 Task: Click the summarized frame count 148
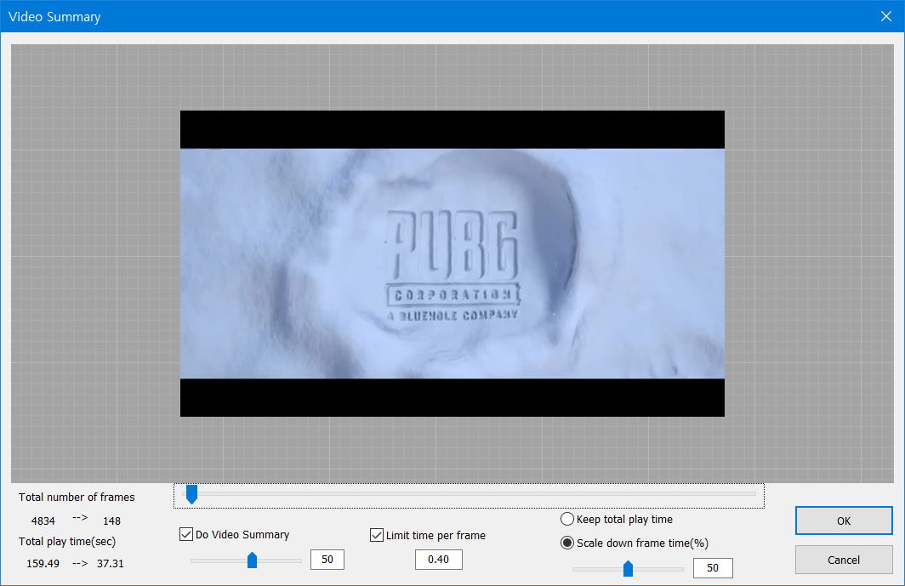point(112,520)
